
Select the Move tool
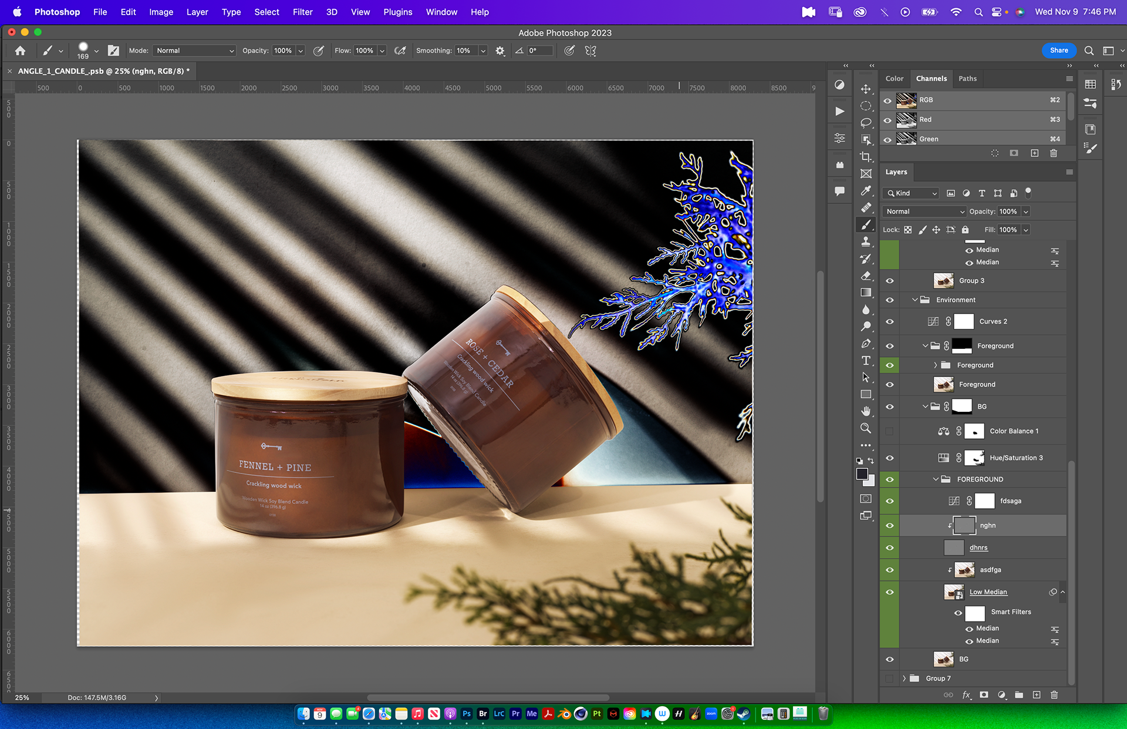tap(866, 89)
